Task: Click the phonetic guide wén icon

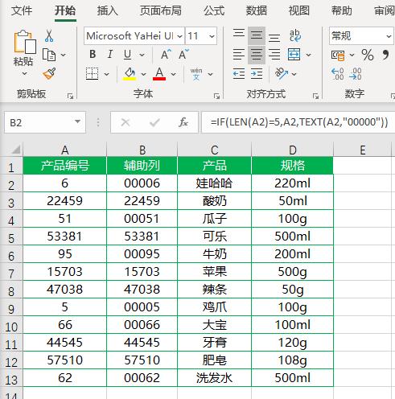Action: point(196,74)
